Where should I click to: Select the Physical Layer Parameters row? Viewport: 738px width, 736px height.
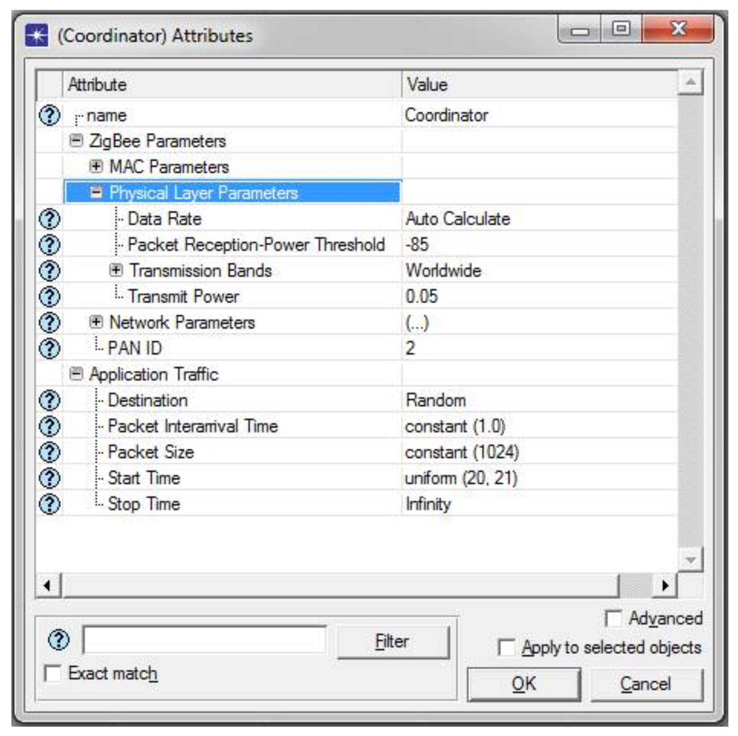(x=233, y=192)
